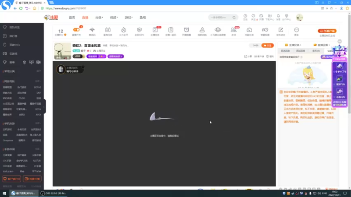
Task: Click Overprime in the sidebar game list
Action: [x=8, y=141]
